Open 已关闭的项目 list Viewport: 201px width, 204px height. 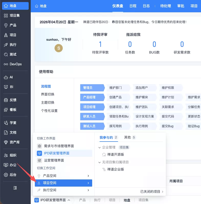click(x=152, y=192)
